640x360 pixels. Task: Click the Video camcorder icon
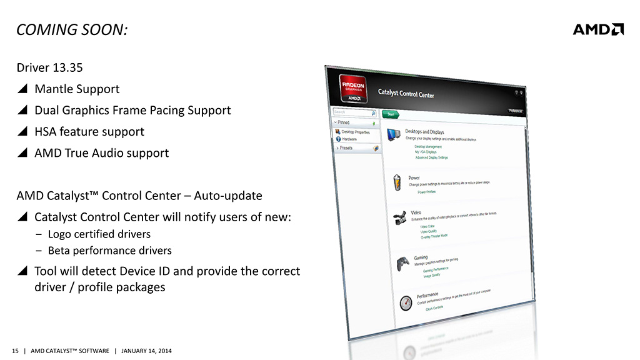[400, 218]
